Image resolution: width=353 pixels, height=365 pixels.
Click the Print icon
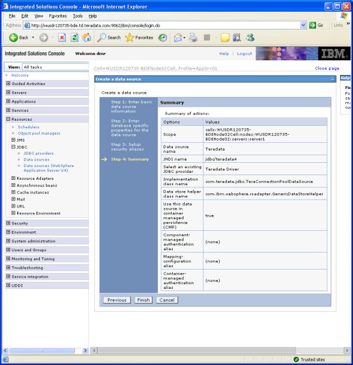click(x=193, y=37)
